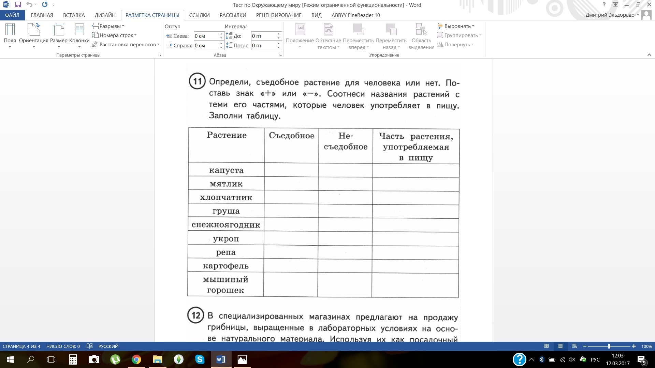Open the Колонки columns button
This screenshot has height=368, width=655.
point(79,36)
